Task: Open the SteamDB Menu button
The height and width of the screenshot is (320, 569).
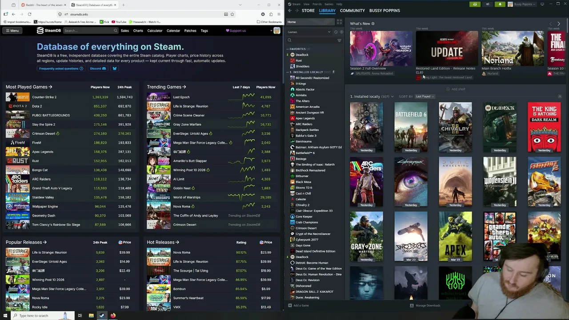Action: coord(12,31)
